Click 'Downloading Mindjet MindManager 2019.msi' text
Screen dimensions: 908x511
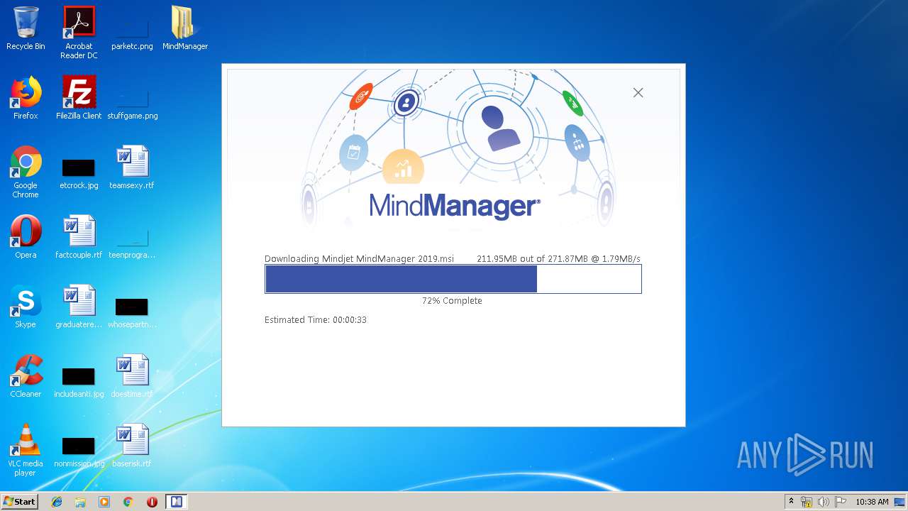tap(359, 259)
